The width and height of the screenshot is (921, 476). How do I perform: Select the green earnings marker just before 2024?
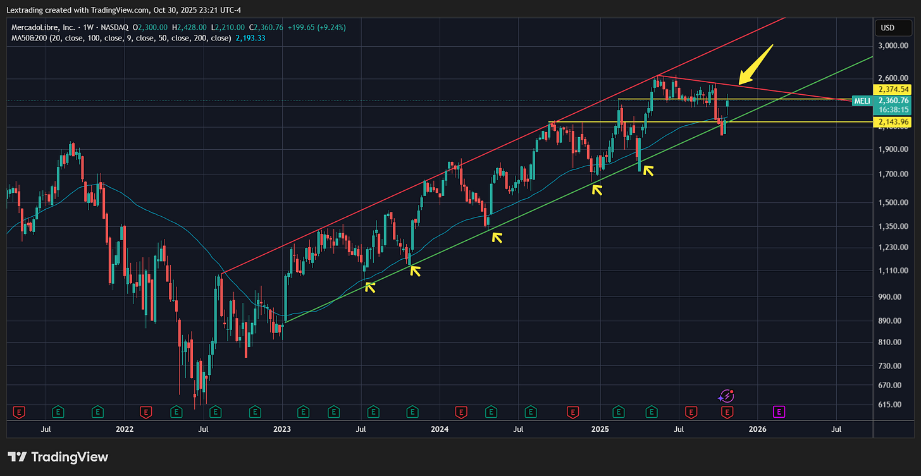click(413, 412)
